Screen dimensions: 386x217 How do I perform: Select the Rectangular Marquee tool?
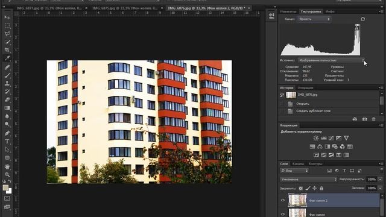tap(7, 25)
